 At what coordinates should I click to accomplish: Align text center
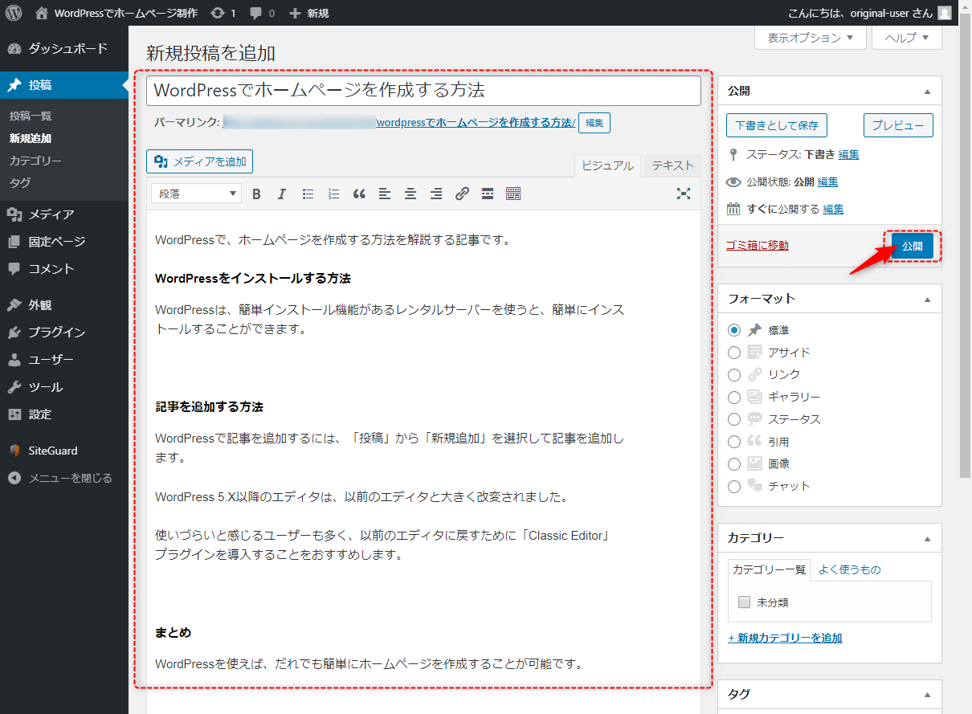click(x=410, y=194)
